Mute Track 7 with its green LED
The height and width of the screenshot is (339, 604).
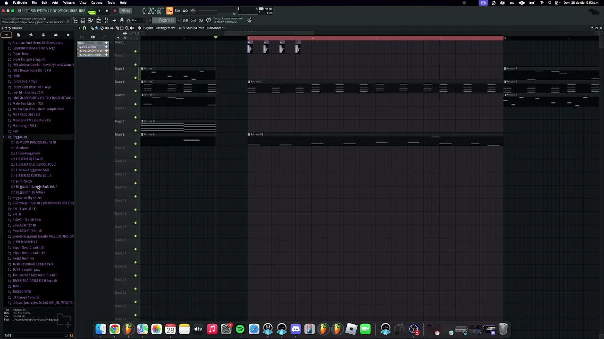pyautogui.click(x=135, y=130)
